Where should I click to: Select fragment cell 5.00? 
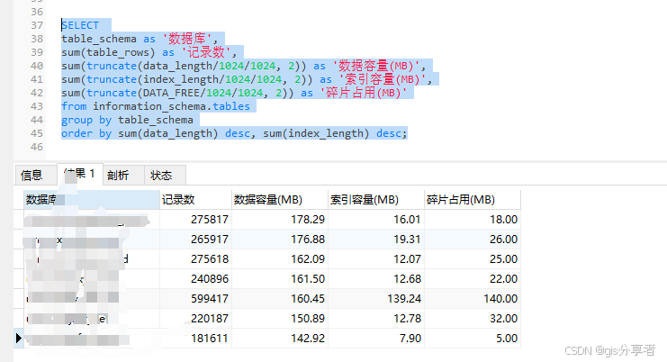click(x=473, y=339)
